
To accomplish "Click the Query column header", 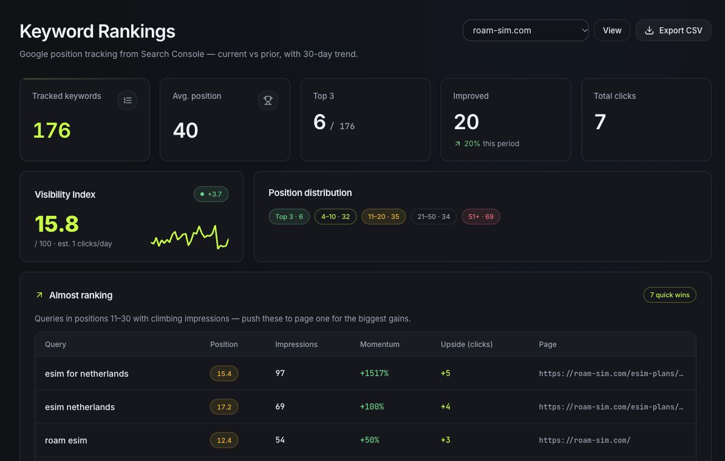I will pos(55,345).
